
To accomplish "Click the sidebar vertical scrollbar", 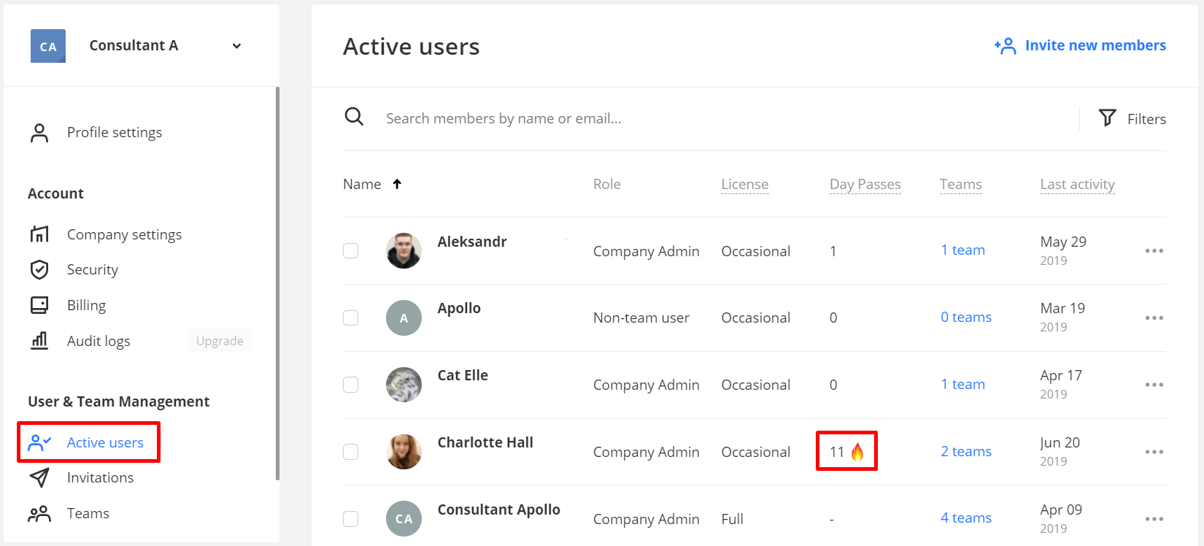I will (277, 283).
